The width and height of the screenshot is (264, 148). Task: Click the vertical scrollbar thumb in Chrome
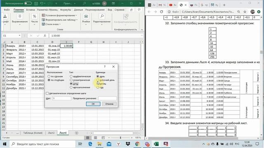click(261, 52)
